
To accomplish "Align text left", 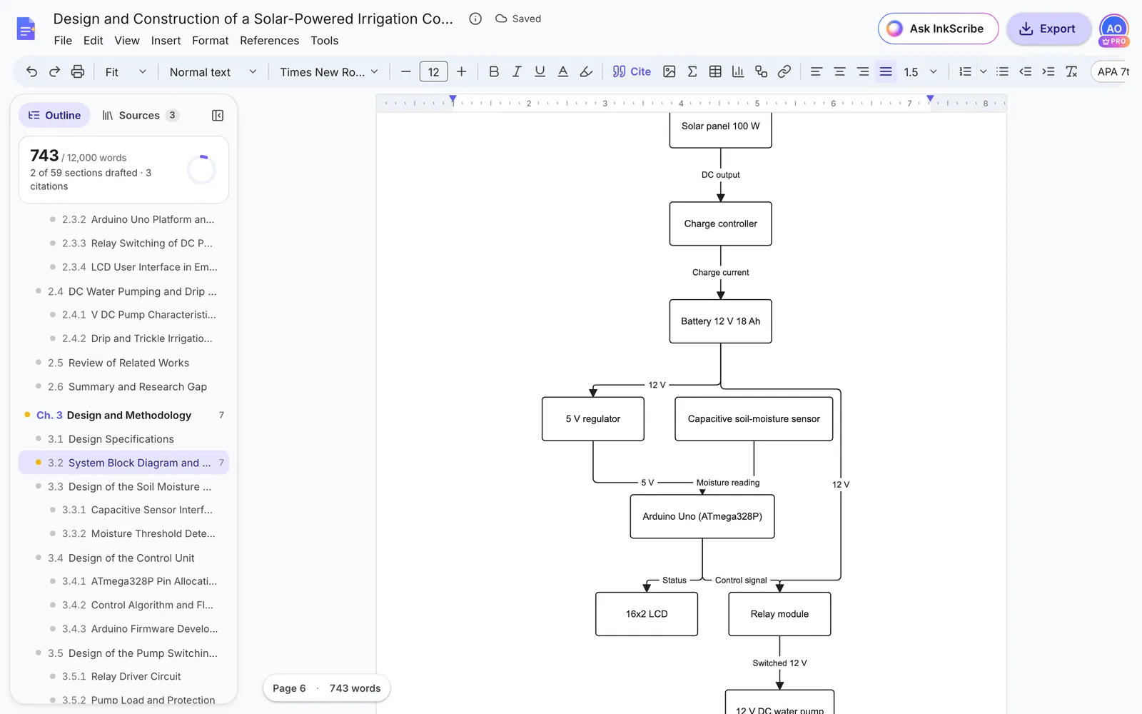I will [x=816, y=71].
